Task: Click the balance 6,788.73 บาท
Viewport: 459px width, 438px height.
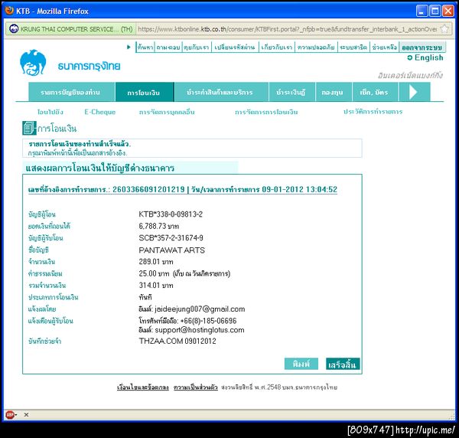Action: point(158,226)
